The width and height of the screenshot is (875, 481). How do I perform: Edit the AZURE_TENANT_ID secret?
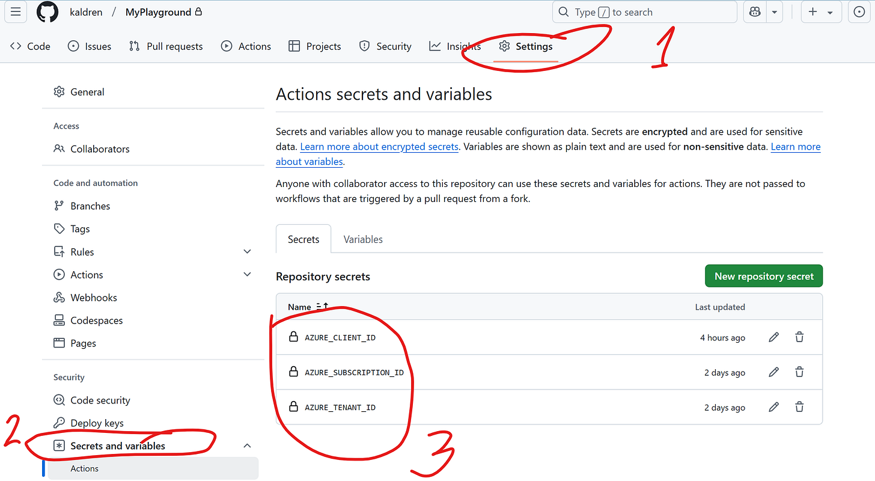(x=774, y=407)
